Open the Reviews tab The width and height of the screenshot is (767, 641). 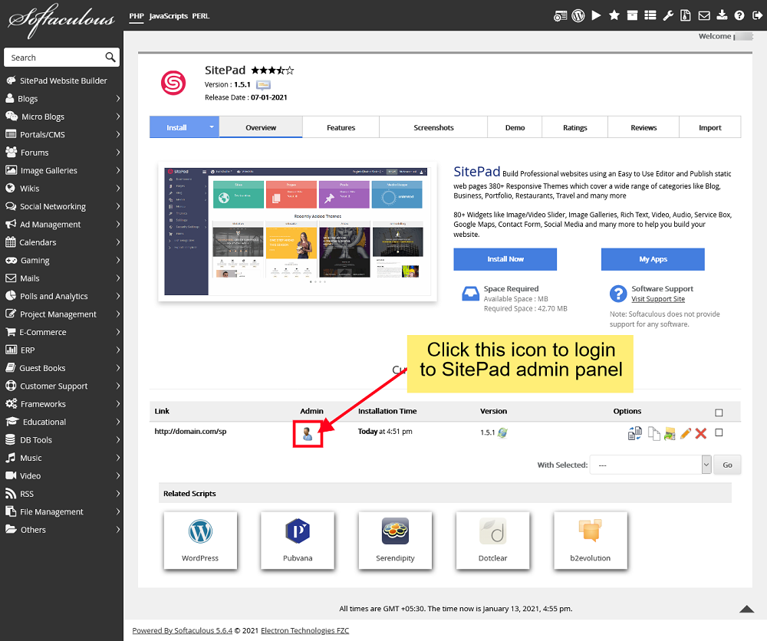tap(644, 127)
